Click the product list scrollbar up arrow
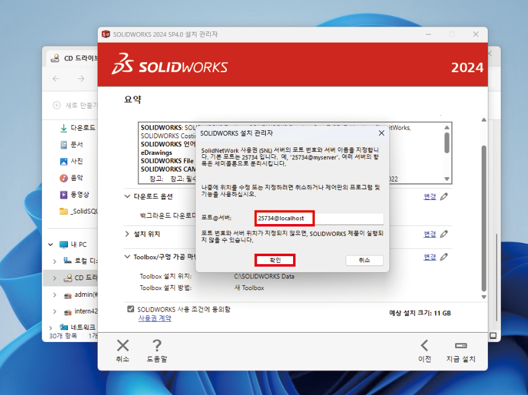 point(447,128)
